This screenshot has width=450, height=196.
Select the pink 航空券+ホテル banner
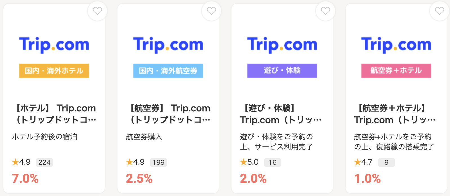(396, 71)
